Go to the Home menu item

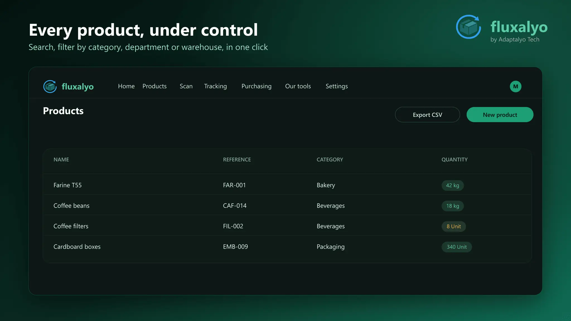(126, 86)
